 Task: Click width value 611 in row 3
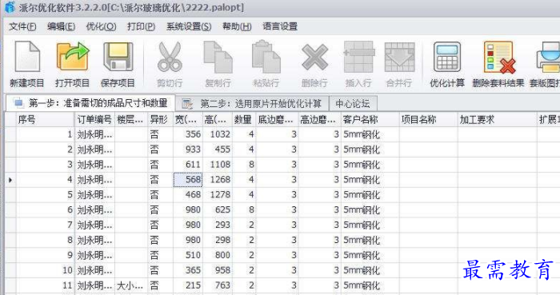pos(193,165)
